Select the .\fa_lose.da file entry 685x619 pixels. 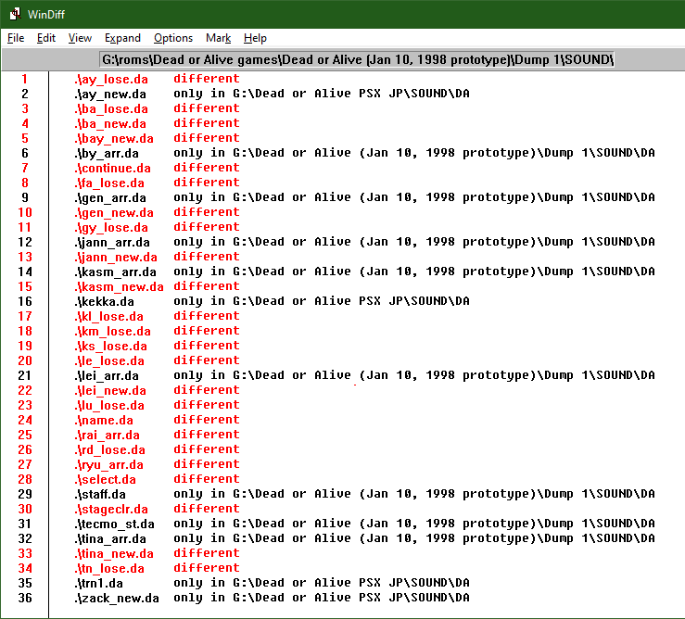tap(109, 183)
